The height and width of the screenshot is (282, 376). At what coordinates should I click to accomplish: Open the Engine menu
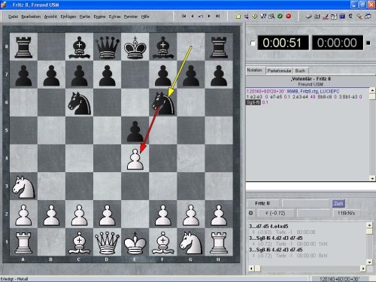(99, 17)
